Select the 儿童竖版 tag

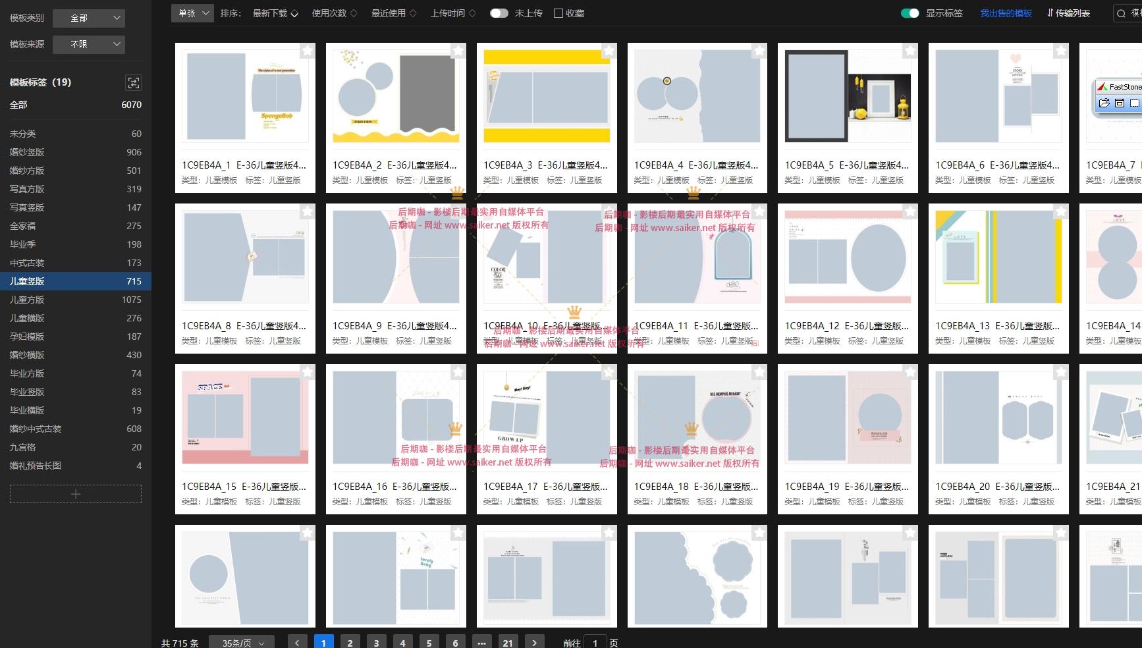76,281
